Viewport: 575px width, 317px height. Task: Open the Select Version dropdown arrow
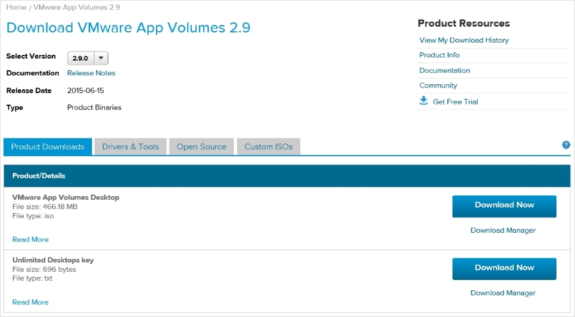(101, 58)
